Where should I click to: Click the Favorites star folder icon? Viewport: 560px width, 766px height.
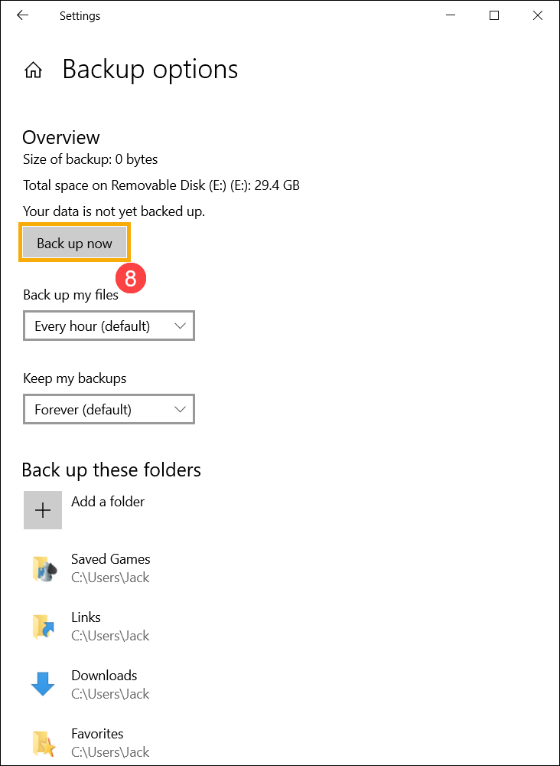44,741
